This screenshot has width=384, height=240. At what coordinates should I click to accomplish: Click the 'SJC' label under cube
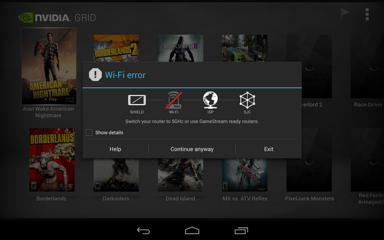(x=247, y=112)
